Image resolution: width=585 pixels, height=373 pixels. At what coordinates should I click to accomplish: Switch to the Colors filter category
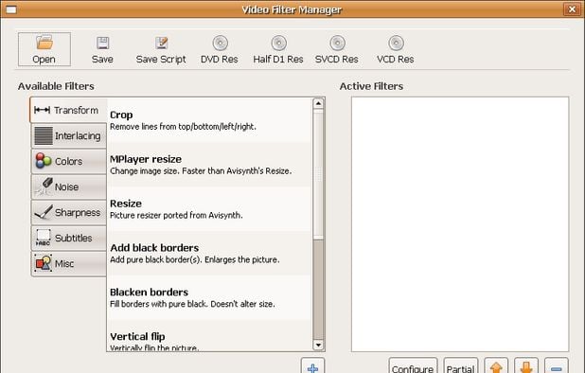(69, 162)
